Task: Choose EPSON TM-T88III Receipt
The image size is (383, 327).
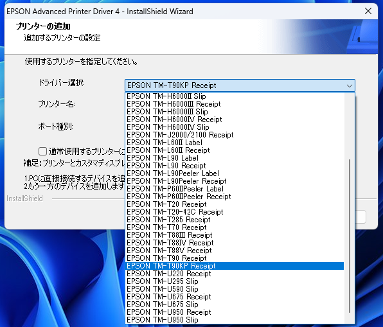Action: click(x=235, y=235)
